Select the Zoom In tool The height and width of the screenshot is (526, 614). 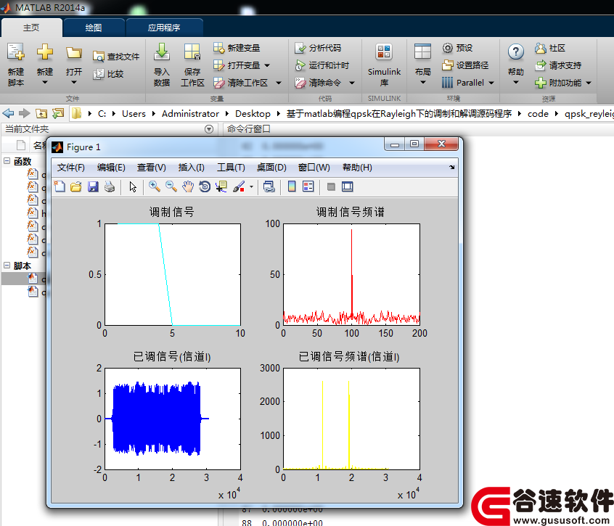(x=155, y=186)
